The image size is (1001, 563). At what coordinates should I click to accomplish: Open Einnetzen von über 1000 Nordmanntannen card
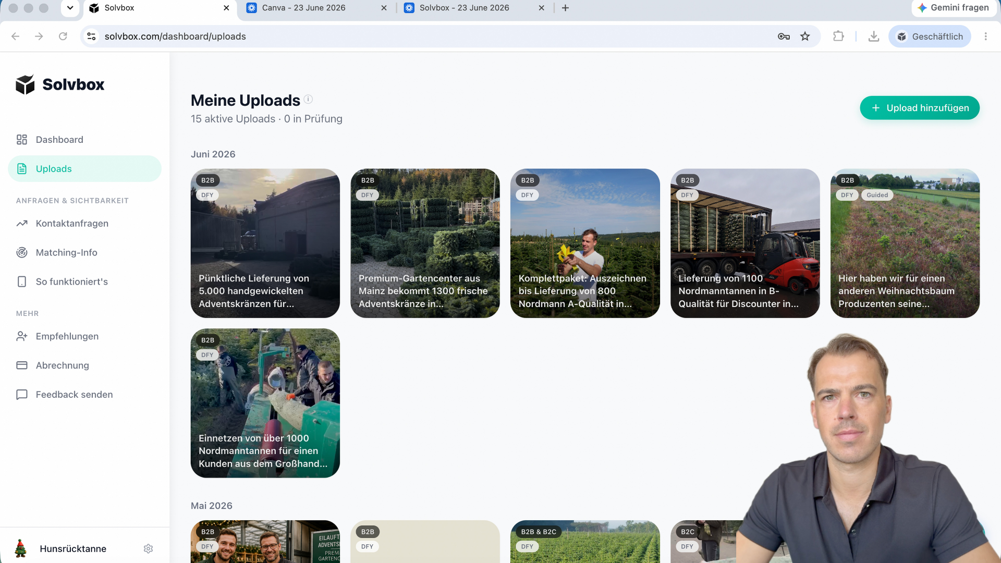coord(265,403)
